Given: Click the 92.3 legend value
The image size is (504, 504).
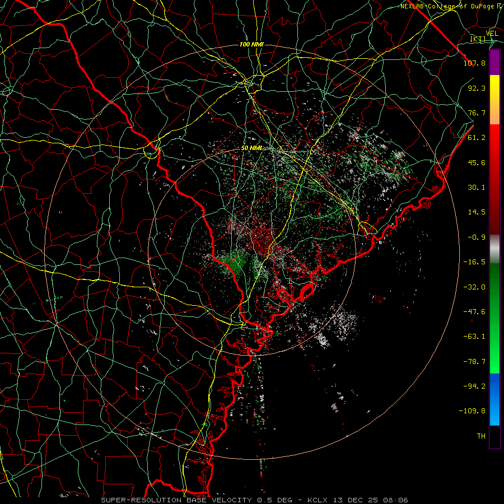Looking at the screenshot, I should click(477, 88).
